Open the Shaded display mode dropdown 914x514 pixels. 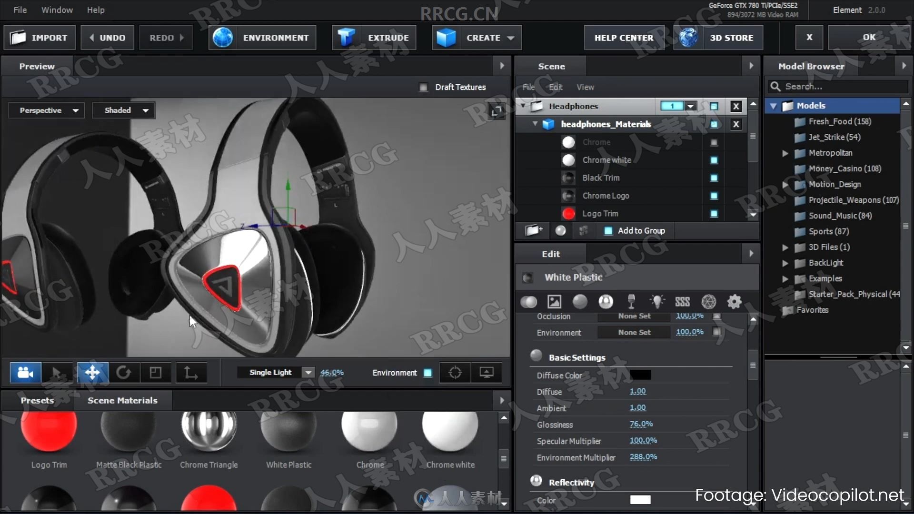124,110
